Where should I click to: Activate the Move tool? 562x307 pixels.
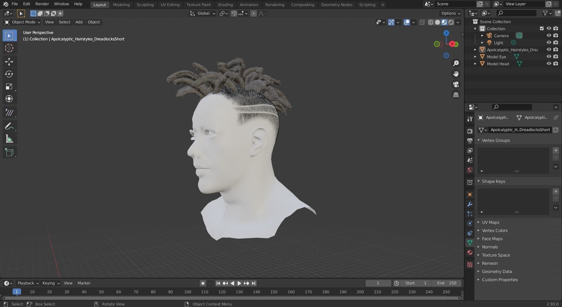coord(9,62)
